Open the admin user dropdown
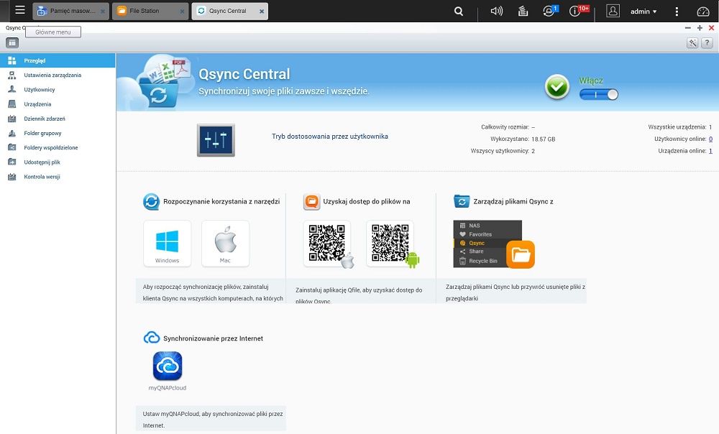 tap(644, 11)
